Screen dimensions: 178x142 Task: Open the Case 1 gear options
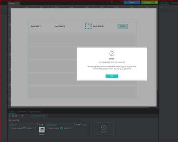tap(18, 120)
